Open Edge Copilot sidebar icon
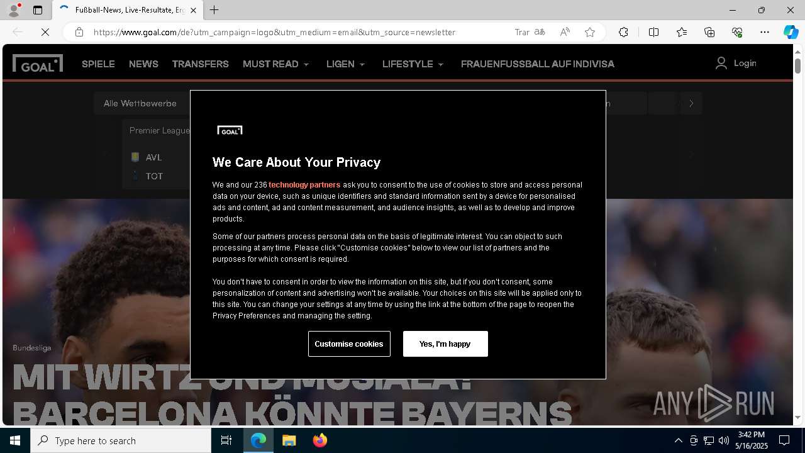Viewport: 805px width, 453px height. click(791, 32)
